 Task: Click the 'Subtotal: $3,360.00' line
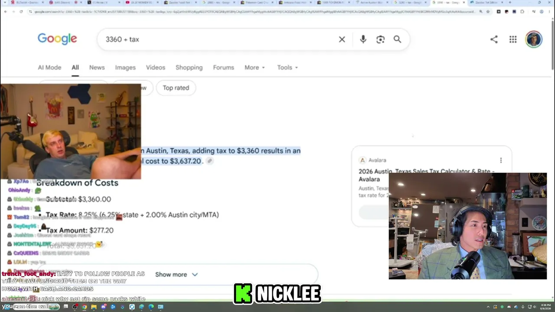tap(78, 199)
